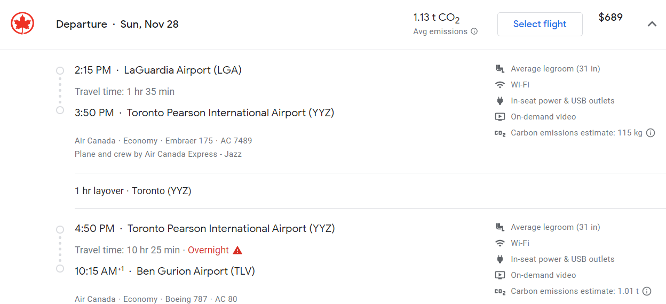Click the Air Canada maple leaf logo
The width and height of the screenshot is (666, 304).
tap(22, 24)
